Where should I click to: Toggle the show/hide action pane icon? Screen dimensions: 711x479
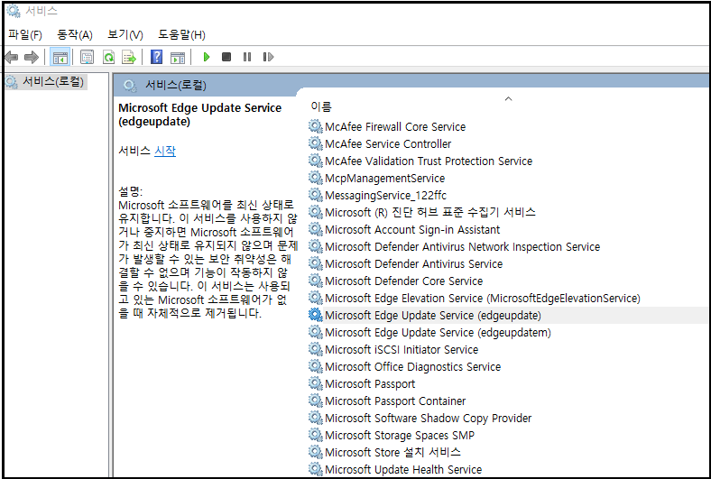coord(178,58)
